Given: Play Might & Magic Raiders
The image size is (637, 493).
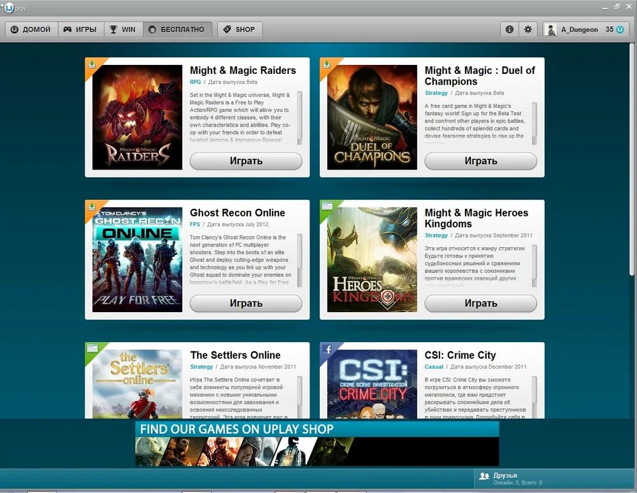Looking at the screenshot, I should 246,161.
